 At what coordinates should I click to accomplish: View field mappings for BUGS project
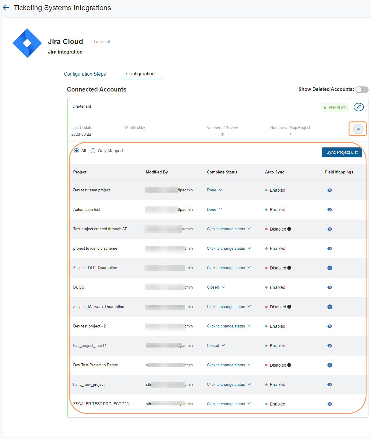point(329,287)
